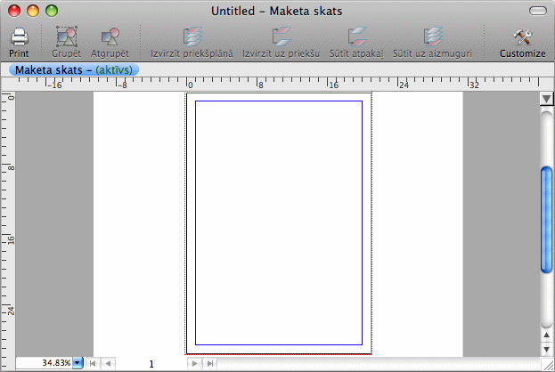Click the scroll down arrow at bottom
The height and width of the screenshot is (372, 555).
coord(547,349)
